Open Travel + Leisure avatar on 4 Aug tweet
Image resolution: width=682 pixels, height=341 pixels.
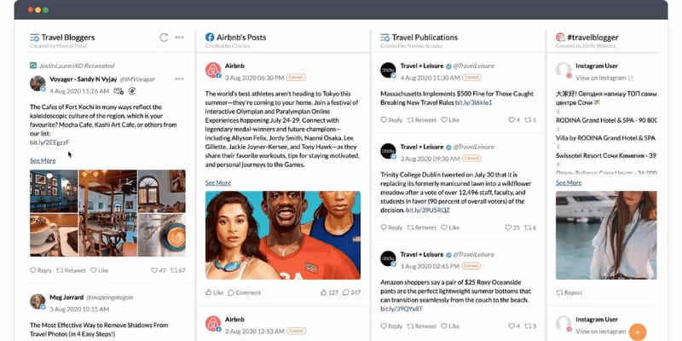[389, 70]
